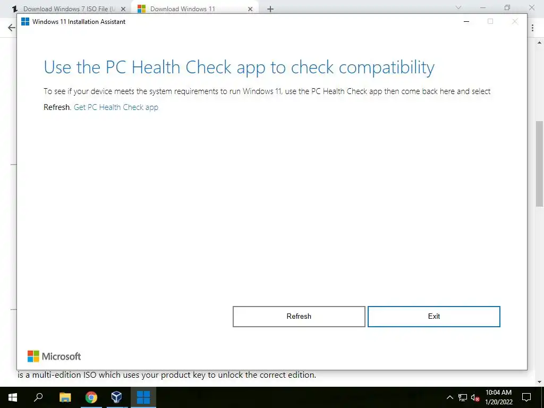Click the browser page vertical scrollbar thumb

540,164
